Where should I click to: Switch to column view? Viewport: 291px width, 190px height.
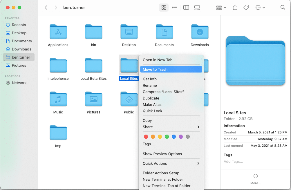(x=186, y=8)
